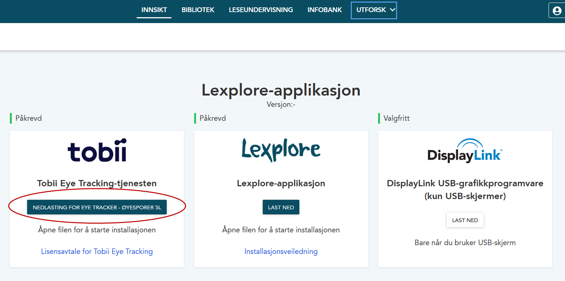565x281 pixels.
Task: Click LAST NED under Lexplore-applikasjon
Action: pos(281,207)
